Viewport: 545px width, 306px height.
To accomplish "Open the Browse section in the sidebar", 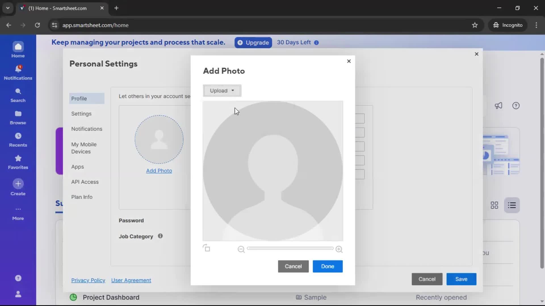I will [x=18, y=116].
